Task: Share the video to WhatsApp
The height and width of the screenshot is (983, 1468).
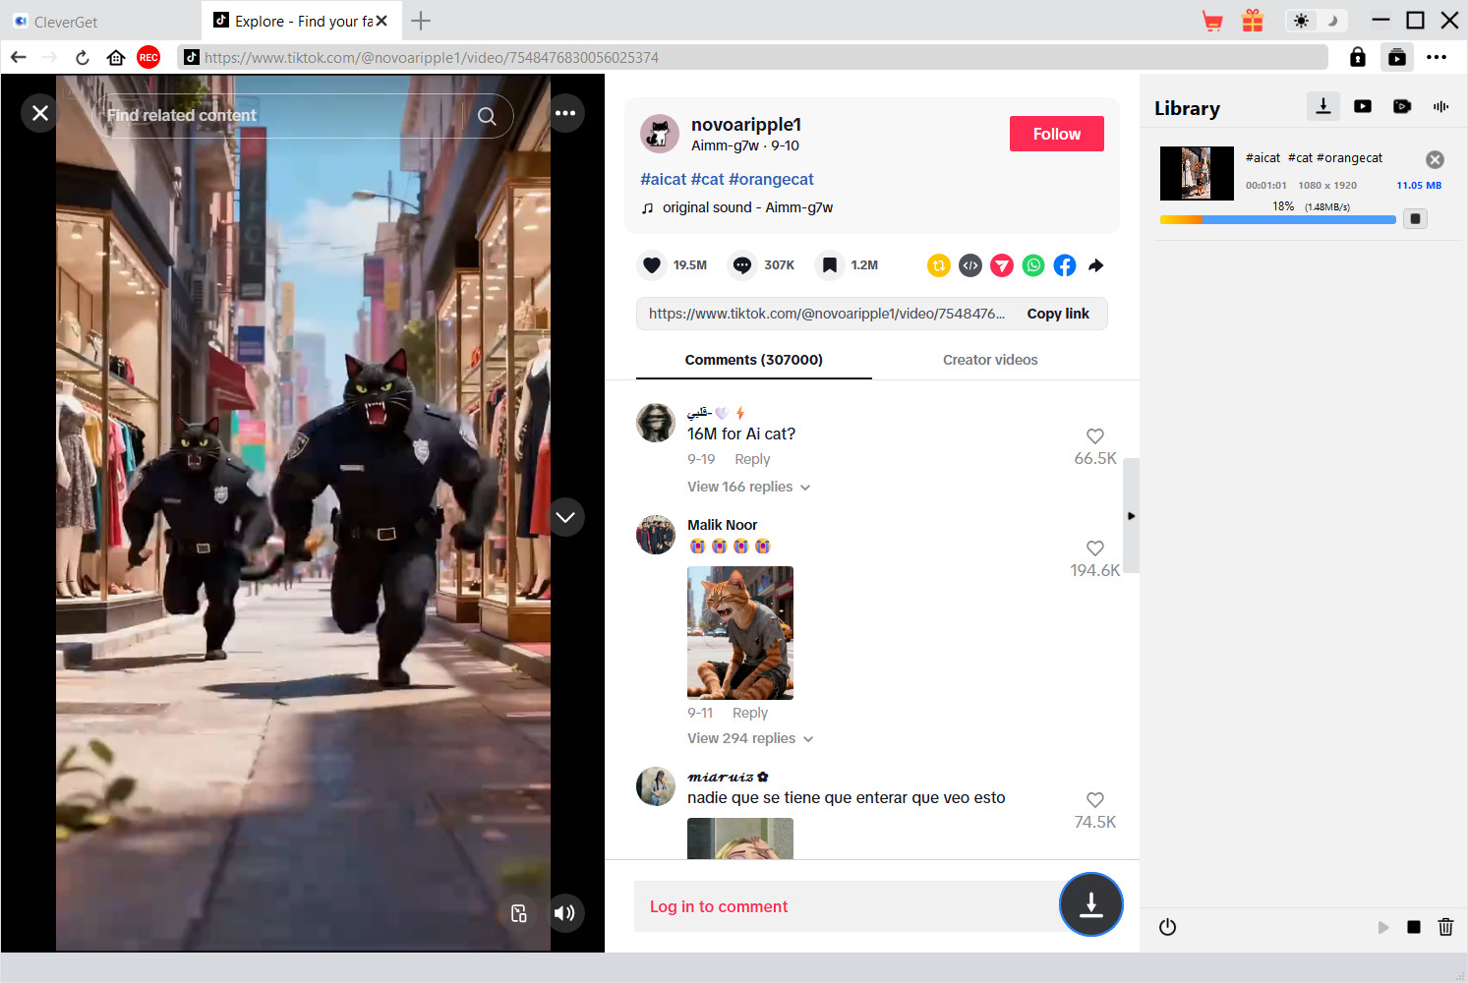Action: [x=1032, y=264]
